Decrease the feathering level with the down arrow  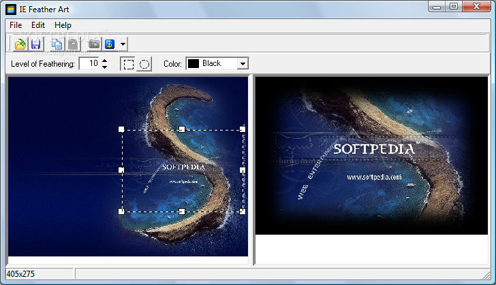point(105,67)
